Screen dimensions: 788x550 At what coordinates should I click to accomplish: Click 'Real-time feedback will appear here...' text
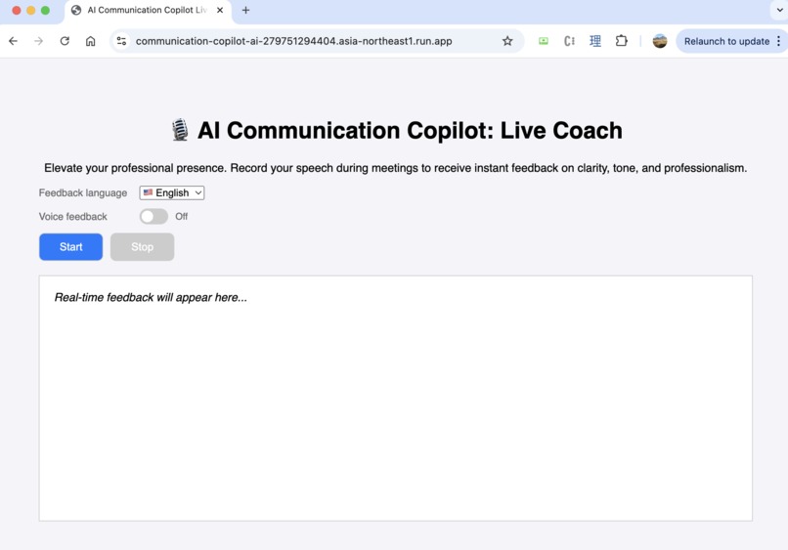(151, 297)
